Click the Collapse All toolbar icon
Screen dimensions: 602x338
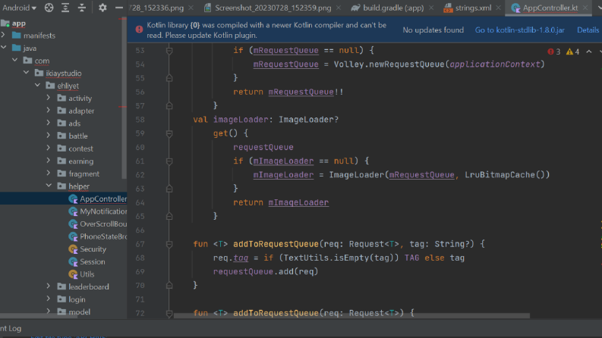click(82, 8)
